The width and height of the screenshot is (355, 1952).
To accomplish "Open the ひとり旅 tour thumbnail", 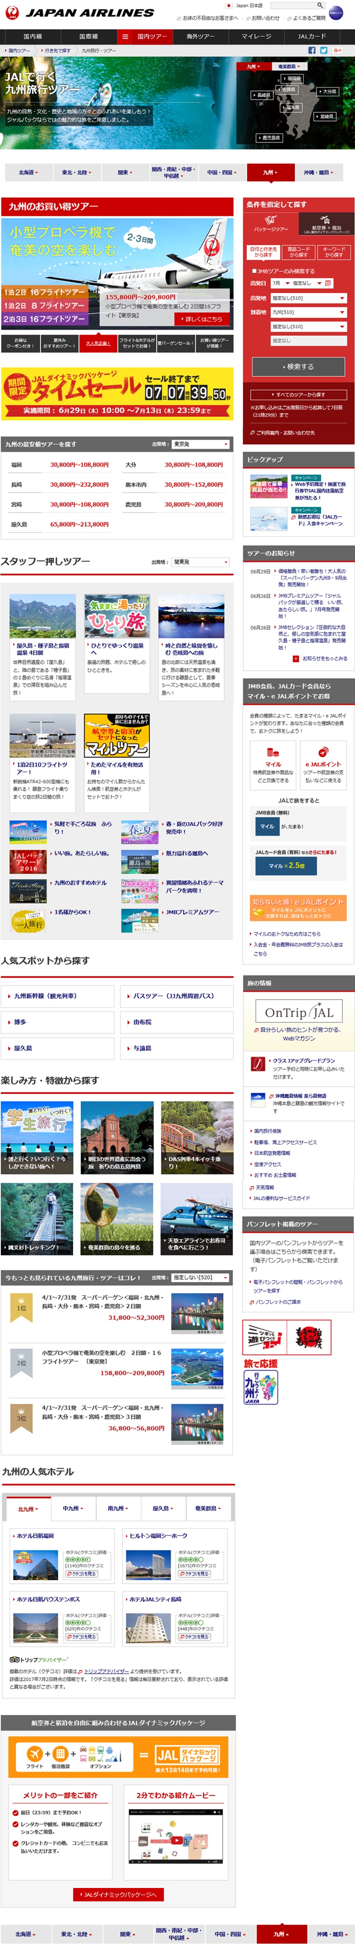I will (117, 616).
